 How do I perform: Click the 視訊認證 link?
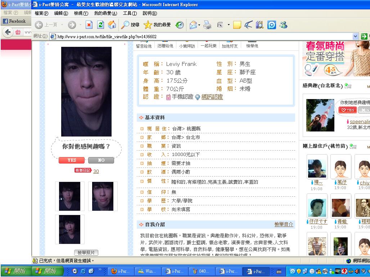point(212,97)
